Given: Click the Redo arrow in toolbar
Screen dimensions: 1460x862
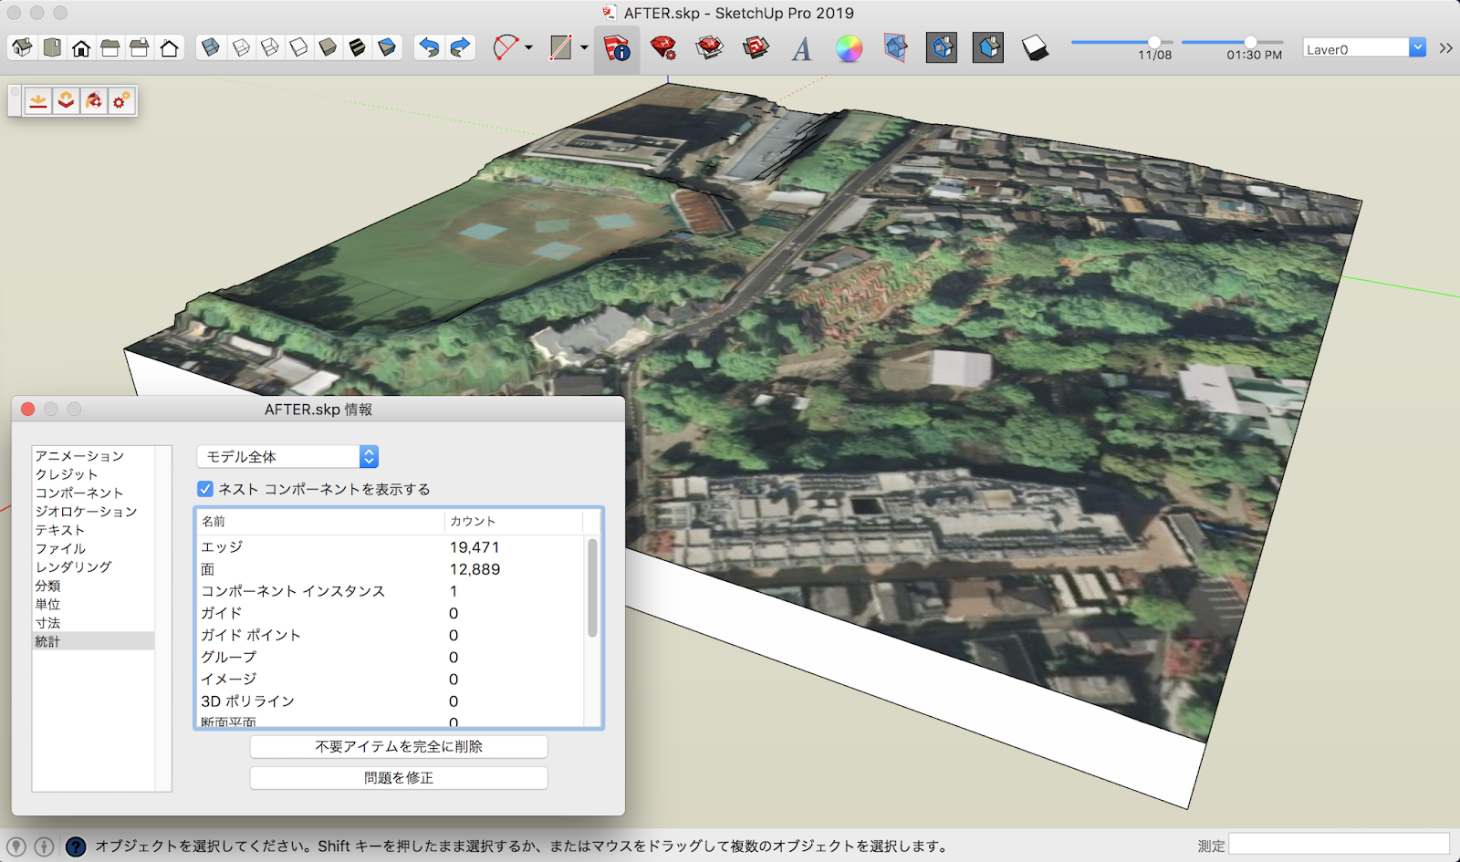Looking at the screenshot, I should click(x=460, y=47).
